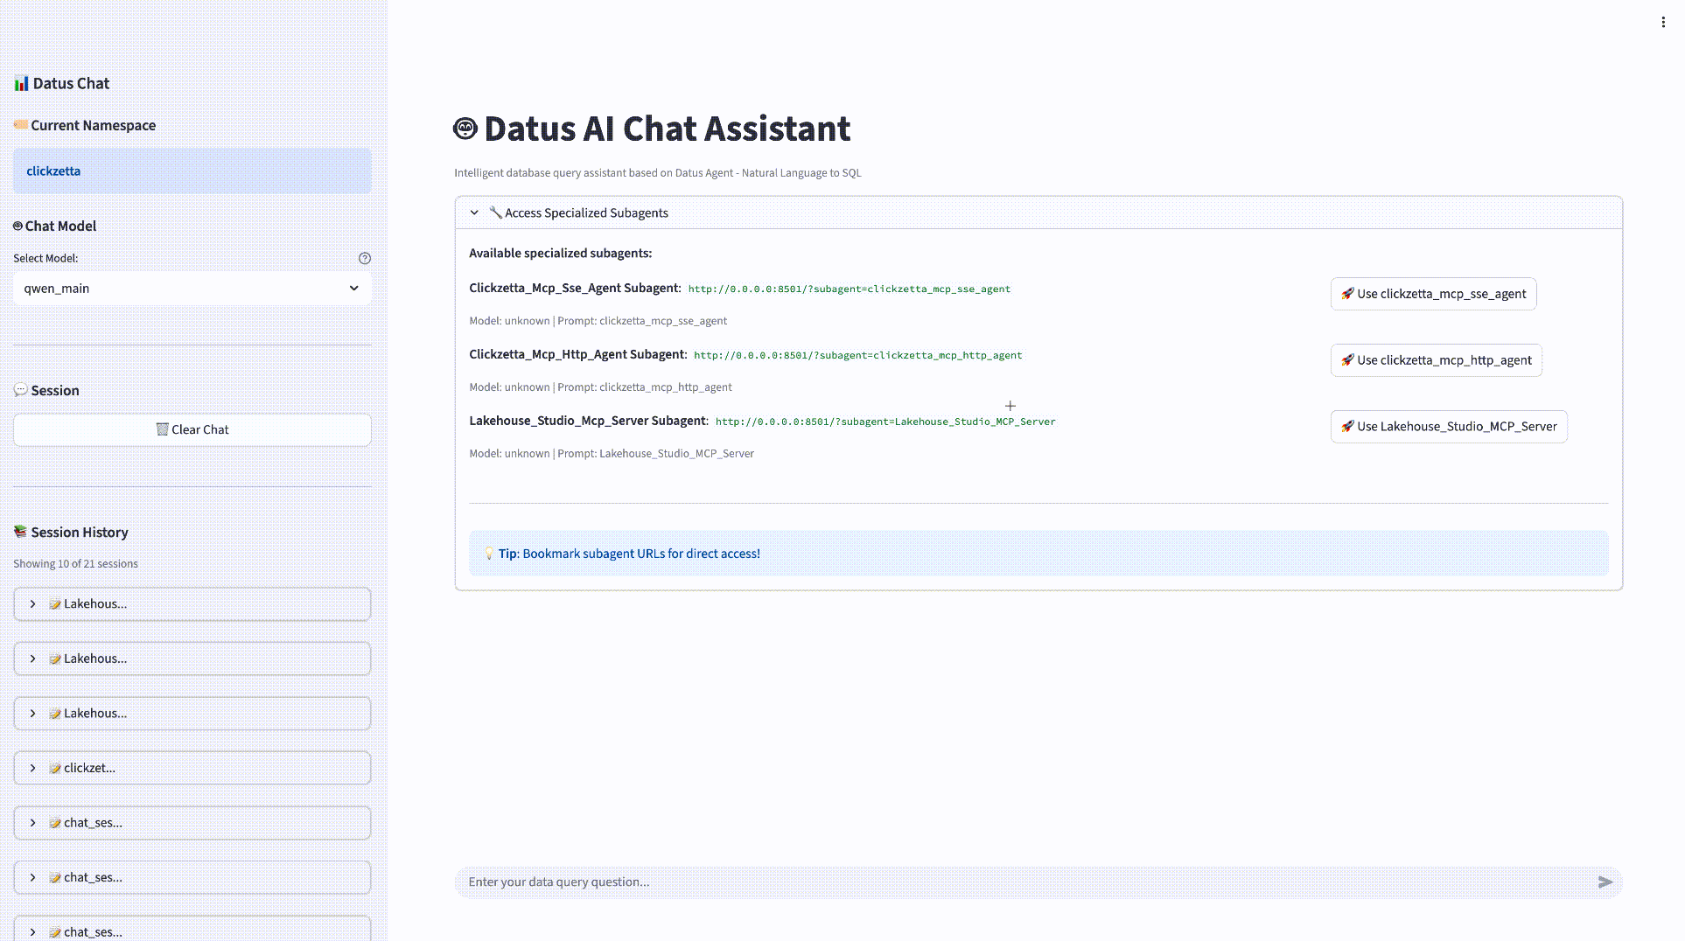Click the trash icon on Clear Chat
Screen dimensions: 1685x941
(x=162, y=429)
